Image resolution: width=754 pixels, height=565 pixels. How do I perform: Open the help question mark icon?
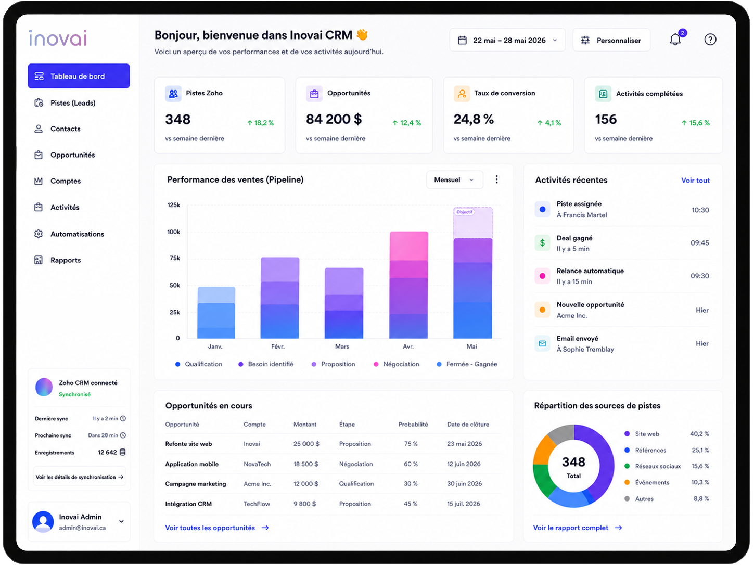tap(710, 40)
